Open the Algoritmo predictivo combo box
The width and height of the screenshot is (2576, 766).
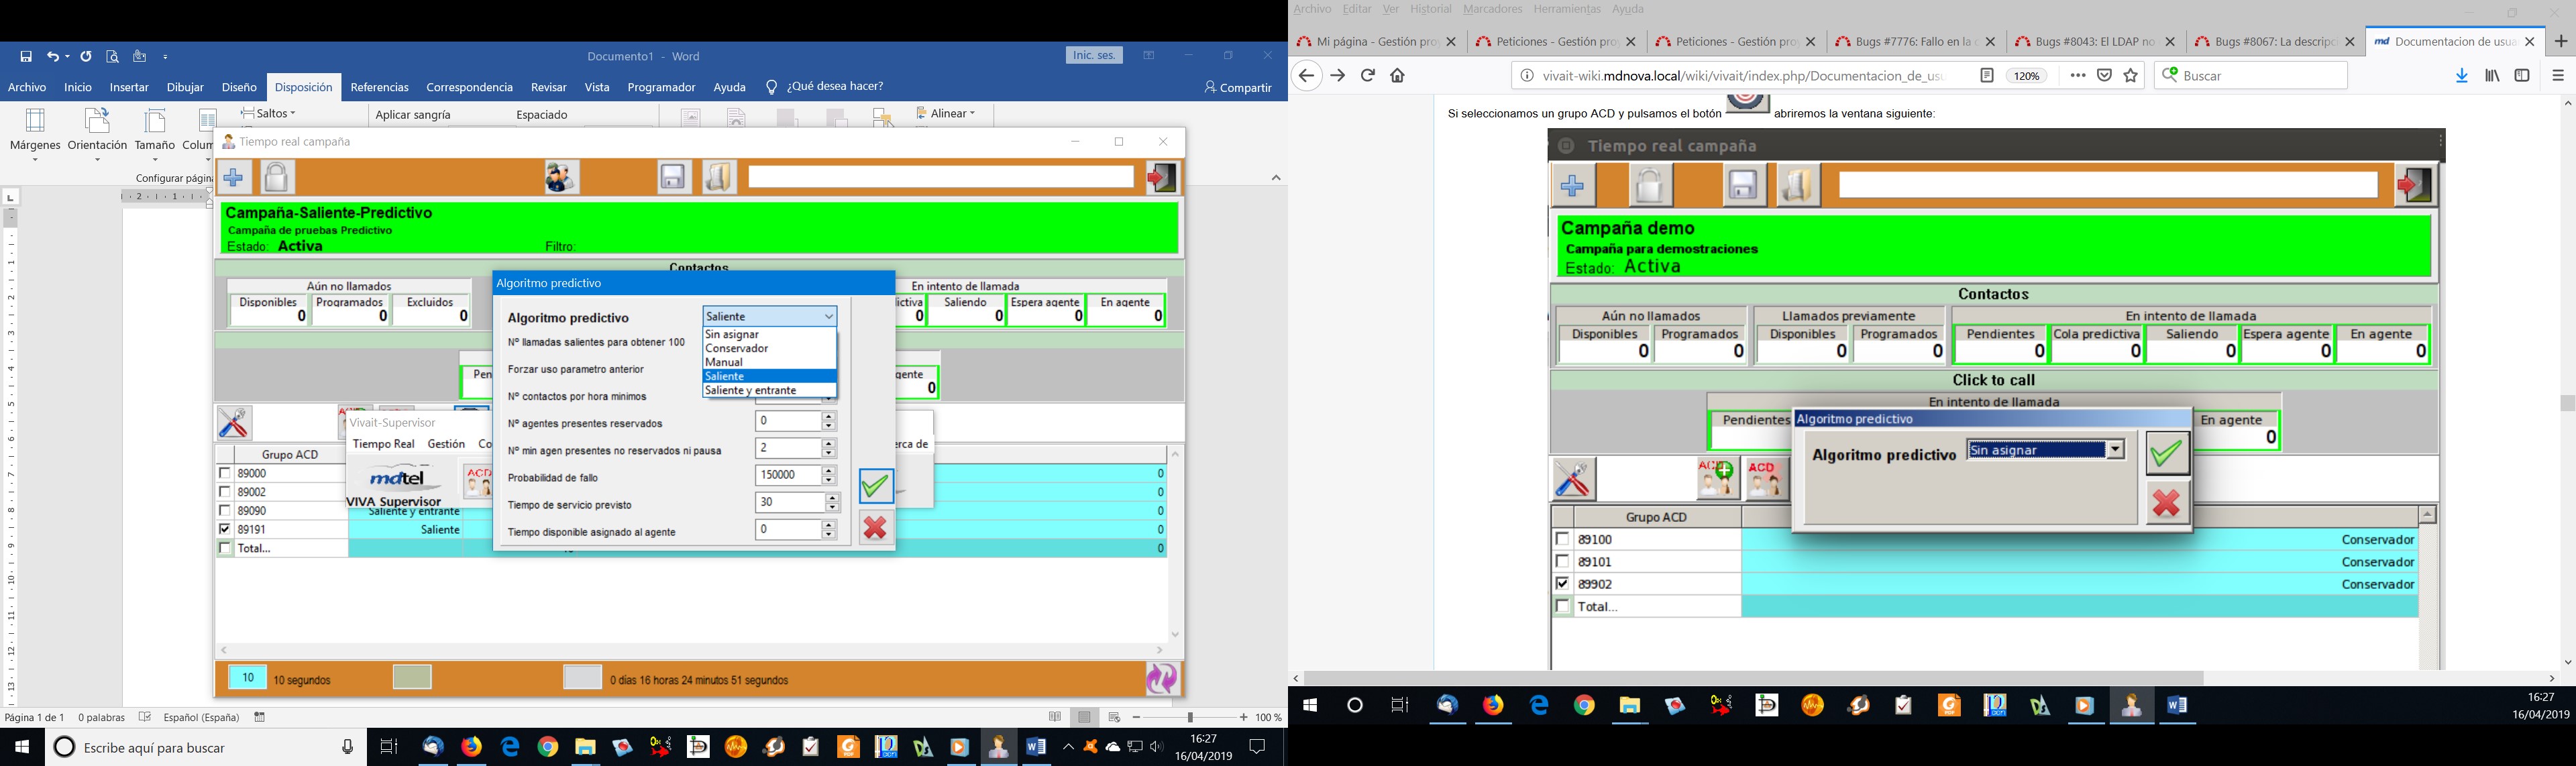point(770,316)
